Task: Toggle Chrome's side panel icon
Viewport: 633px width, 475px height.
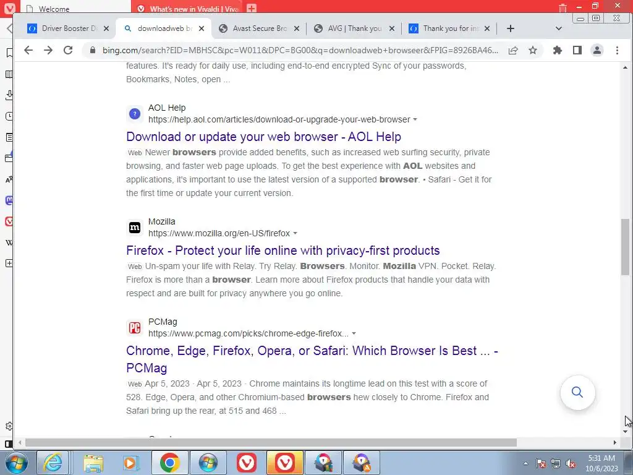Action: [x=577, y=50]
